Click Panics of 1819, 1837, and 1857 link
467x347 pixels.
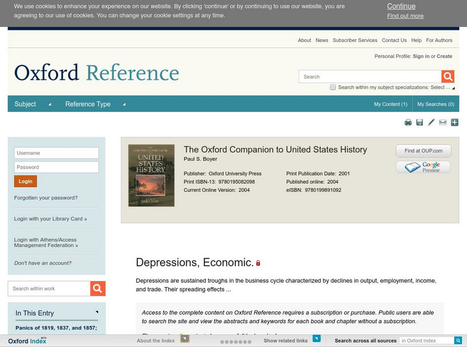pyautogui.click(x=56, y=328)
